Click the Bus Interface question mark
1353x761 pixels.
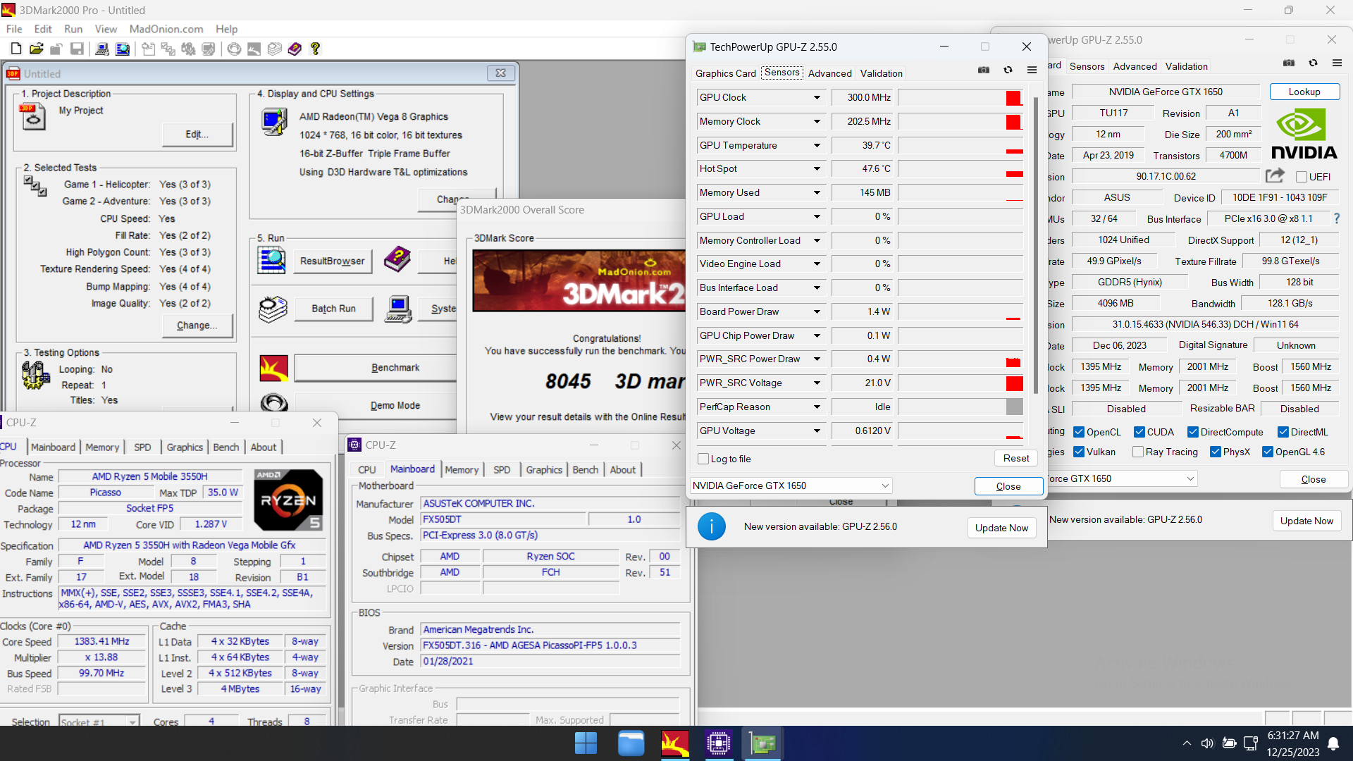coord(1336,218)
